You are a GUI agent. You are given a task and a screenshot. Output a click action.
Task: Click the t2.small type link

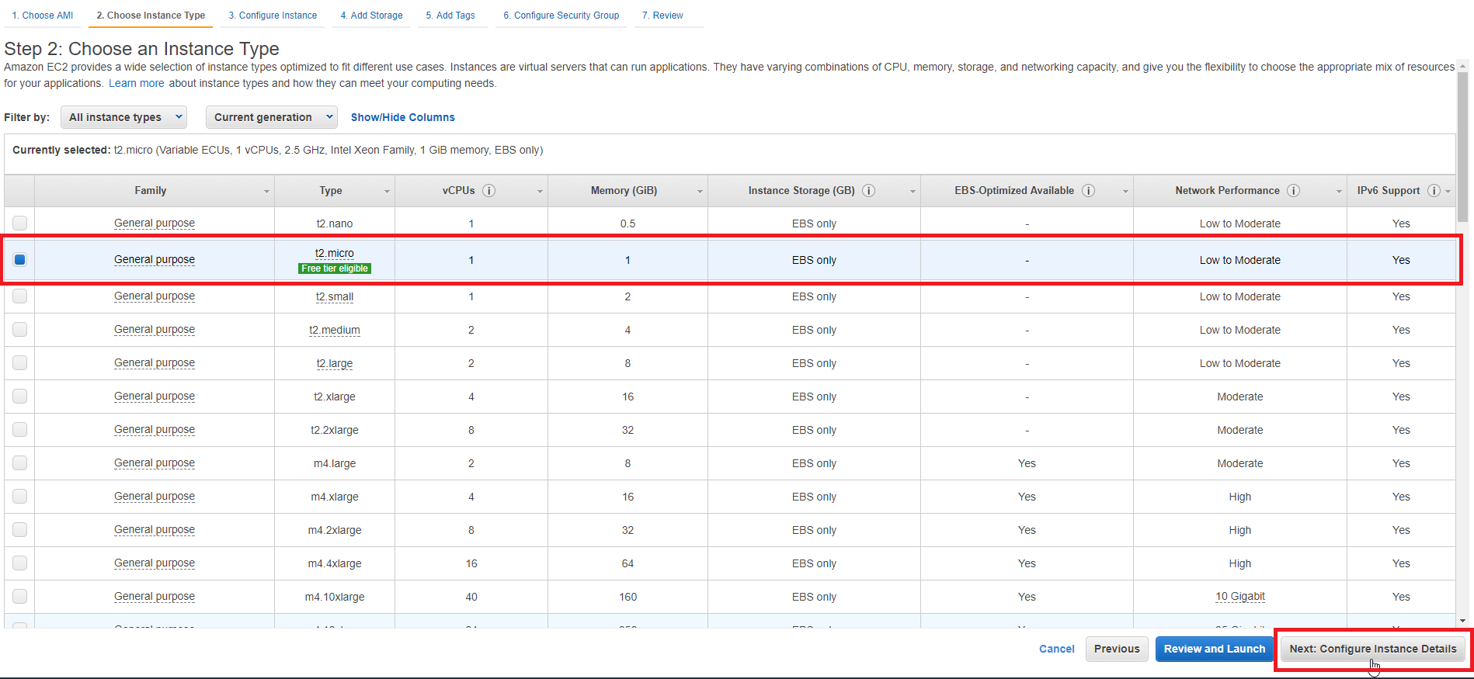pyautogui.click(x=335, y=296)
